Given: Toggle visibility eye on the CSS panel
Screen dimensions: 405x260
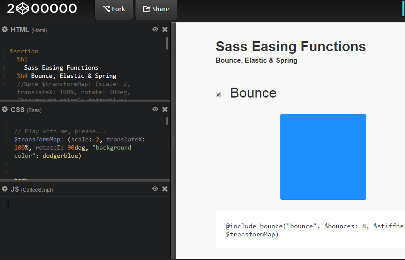Looking at the screenshot, I should (155, 109).
